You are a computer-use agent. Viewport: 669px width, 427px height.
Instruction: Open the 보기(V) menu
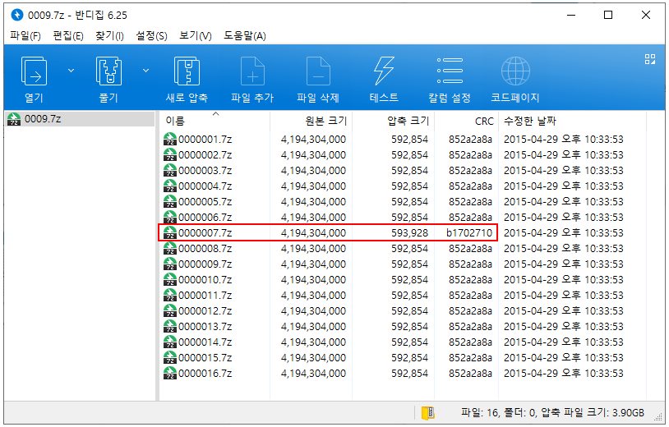195,36
